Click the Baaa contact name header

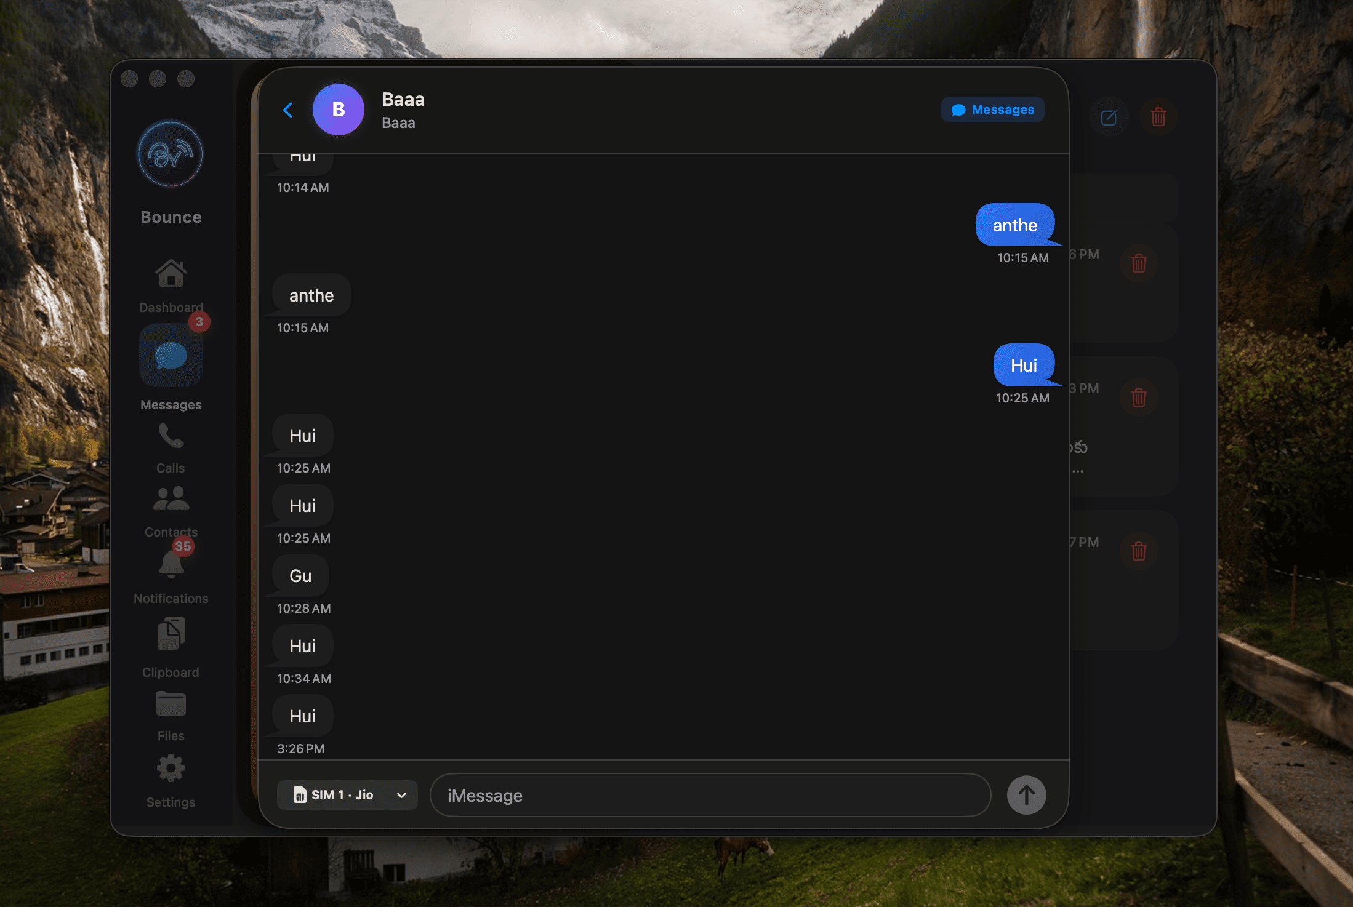pos(403,99)
